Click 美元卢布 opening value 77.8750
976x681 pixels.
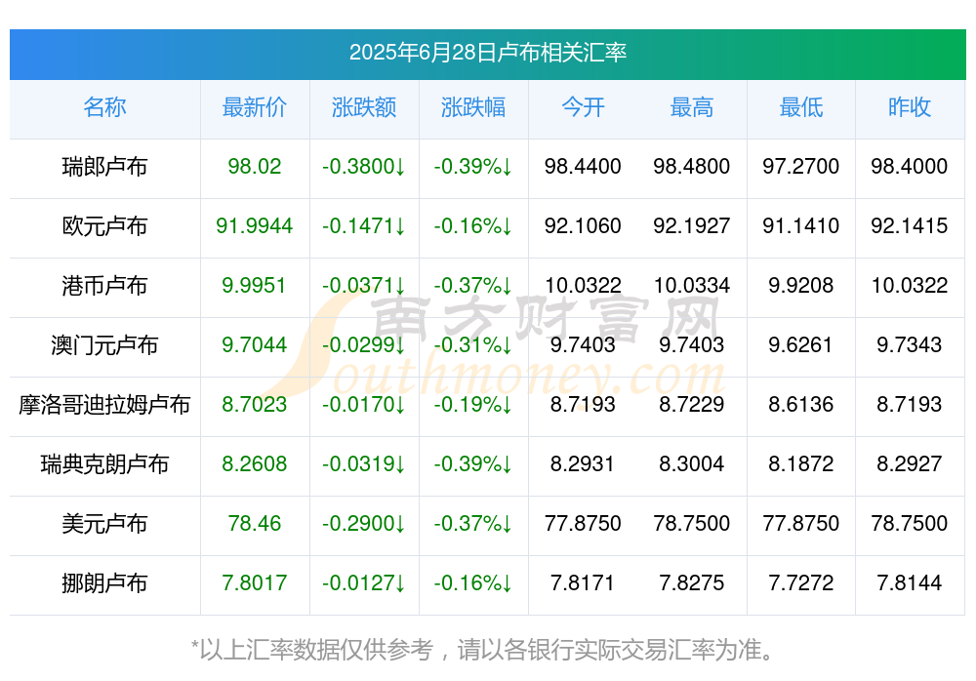[x=583, y=524]
